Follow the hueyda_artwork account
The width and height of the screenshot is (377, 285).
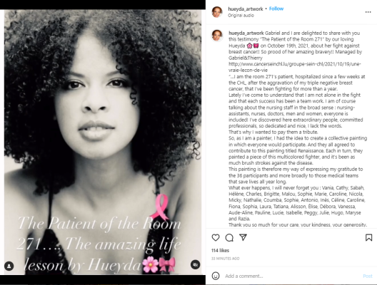pos(276,9)
